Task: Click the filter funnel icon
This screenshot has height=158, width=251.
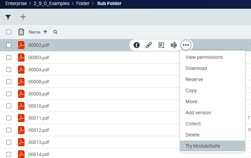Action: pos(8,17)
